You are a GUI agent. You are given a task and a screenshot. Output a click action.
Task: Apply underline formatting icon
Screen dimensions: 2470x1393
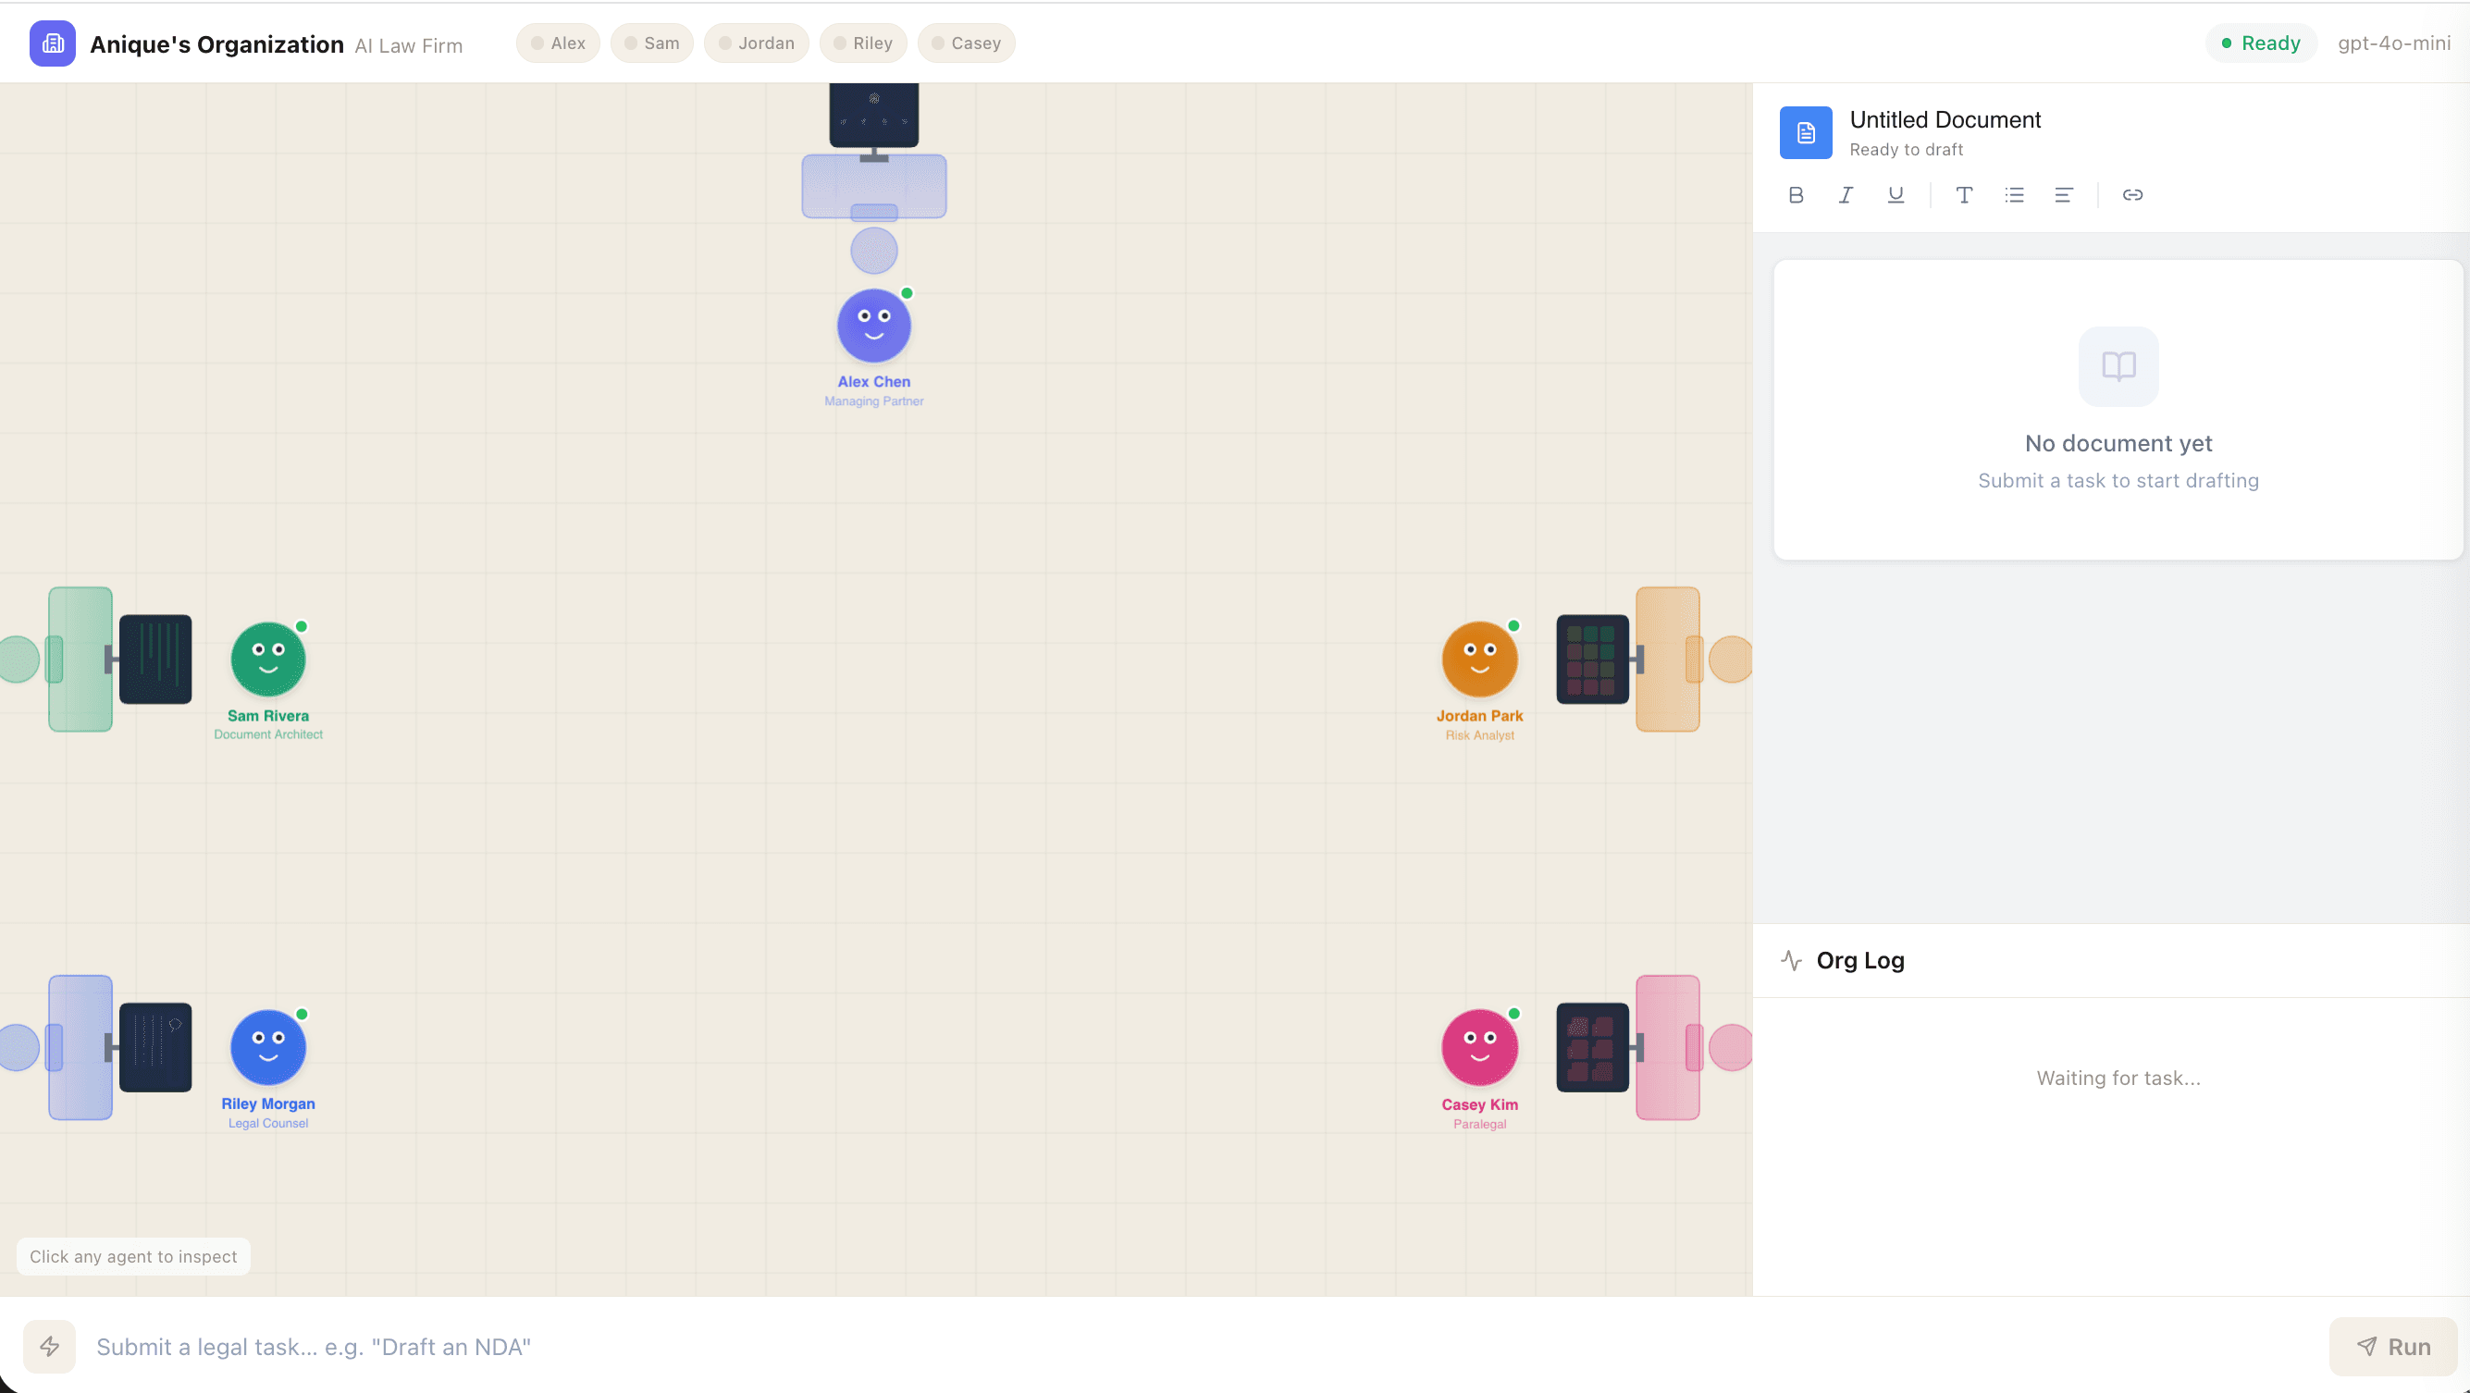[1896, 195]
